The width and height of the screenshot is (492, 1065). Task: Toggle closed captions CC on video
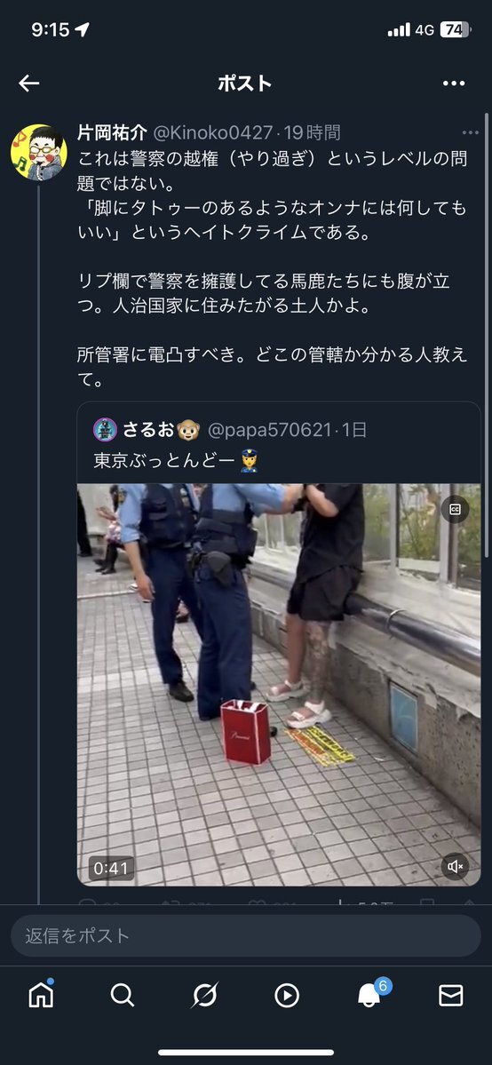tap(455, 509)
